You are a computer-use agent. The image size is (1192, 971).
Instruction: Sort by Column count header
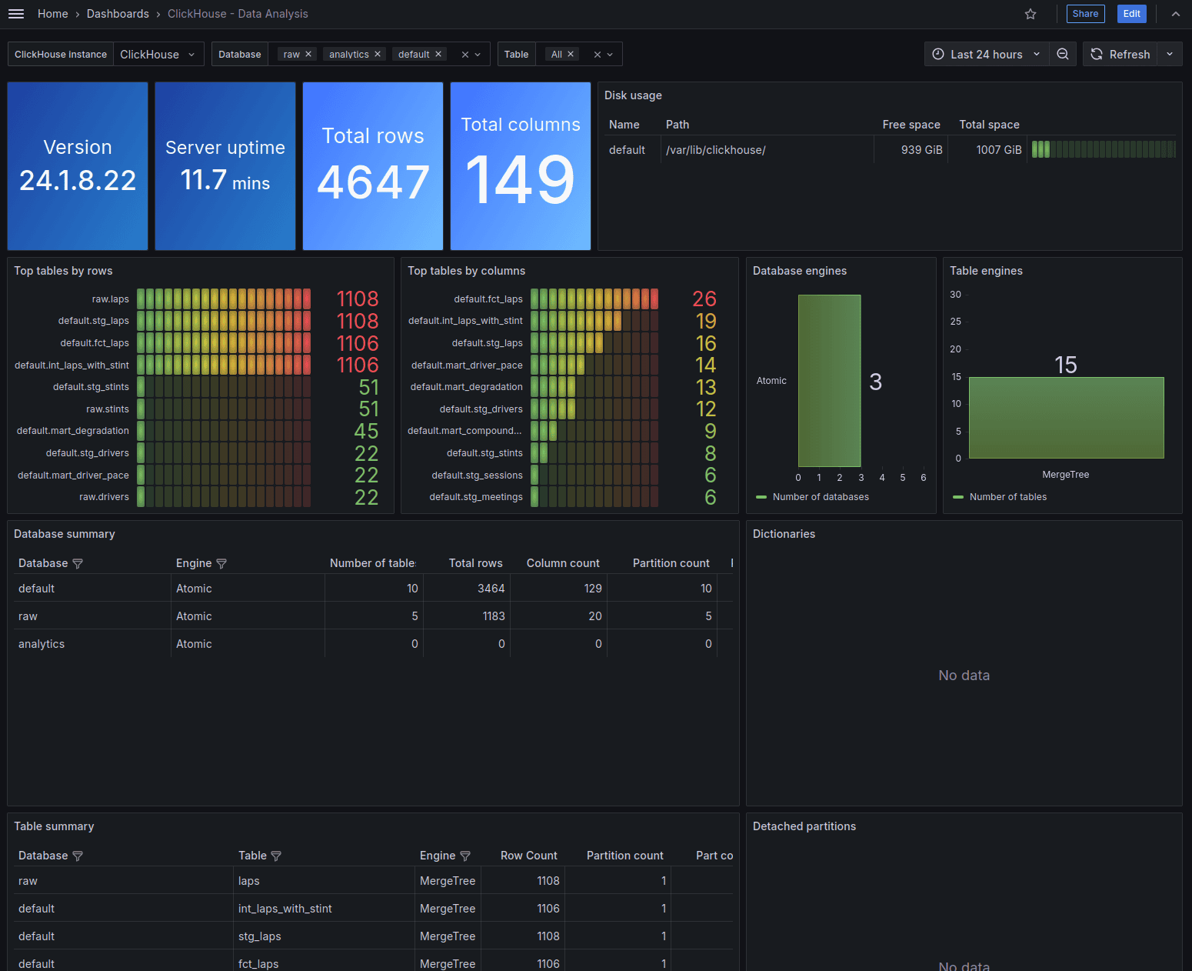click(563, 563)
